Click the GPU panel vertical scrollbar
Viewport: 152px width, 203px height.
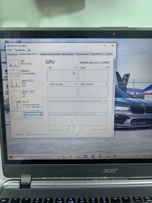[x=114, y=93]
